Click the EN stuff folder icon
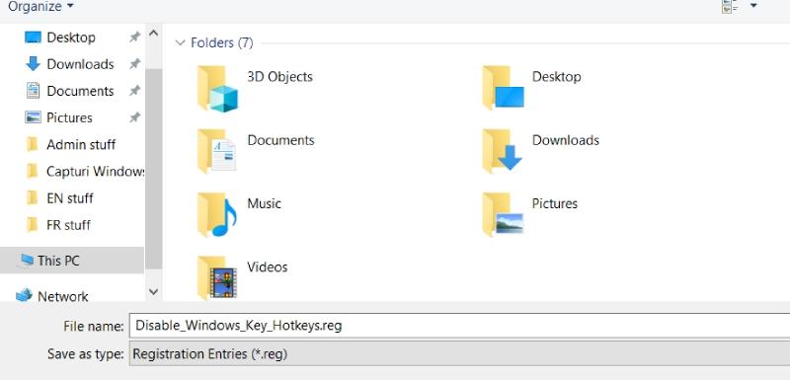This screenshot has height=380, width=790. click(x=32, y=198)
